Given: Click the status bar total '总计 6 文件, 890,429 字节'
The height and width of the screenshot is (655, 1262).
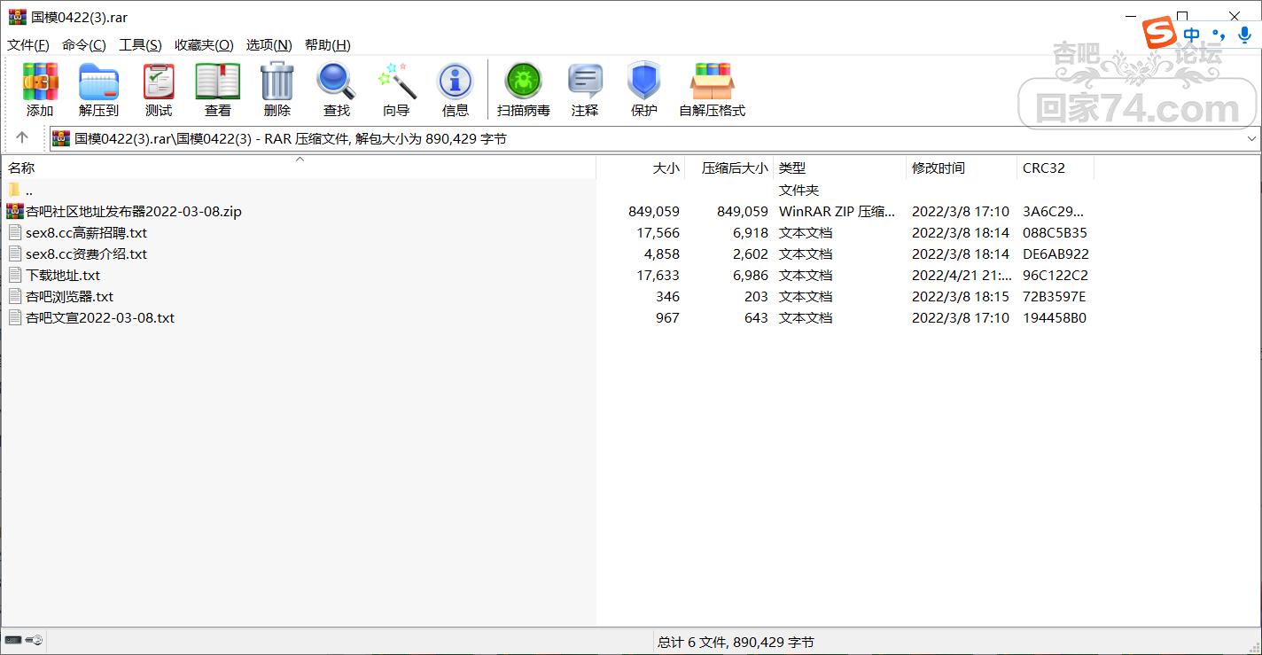Looking at the screenshot, I should 736,642.
